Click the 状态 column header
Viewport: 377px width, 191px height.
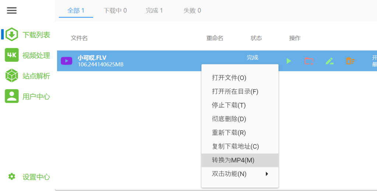coord(256,38)
